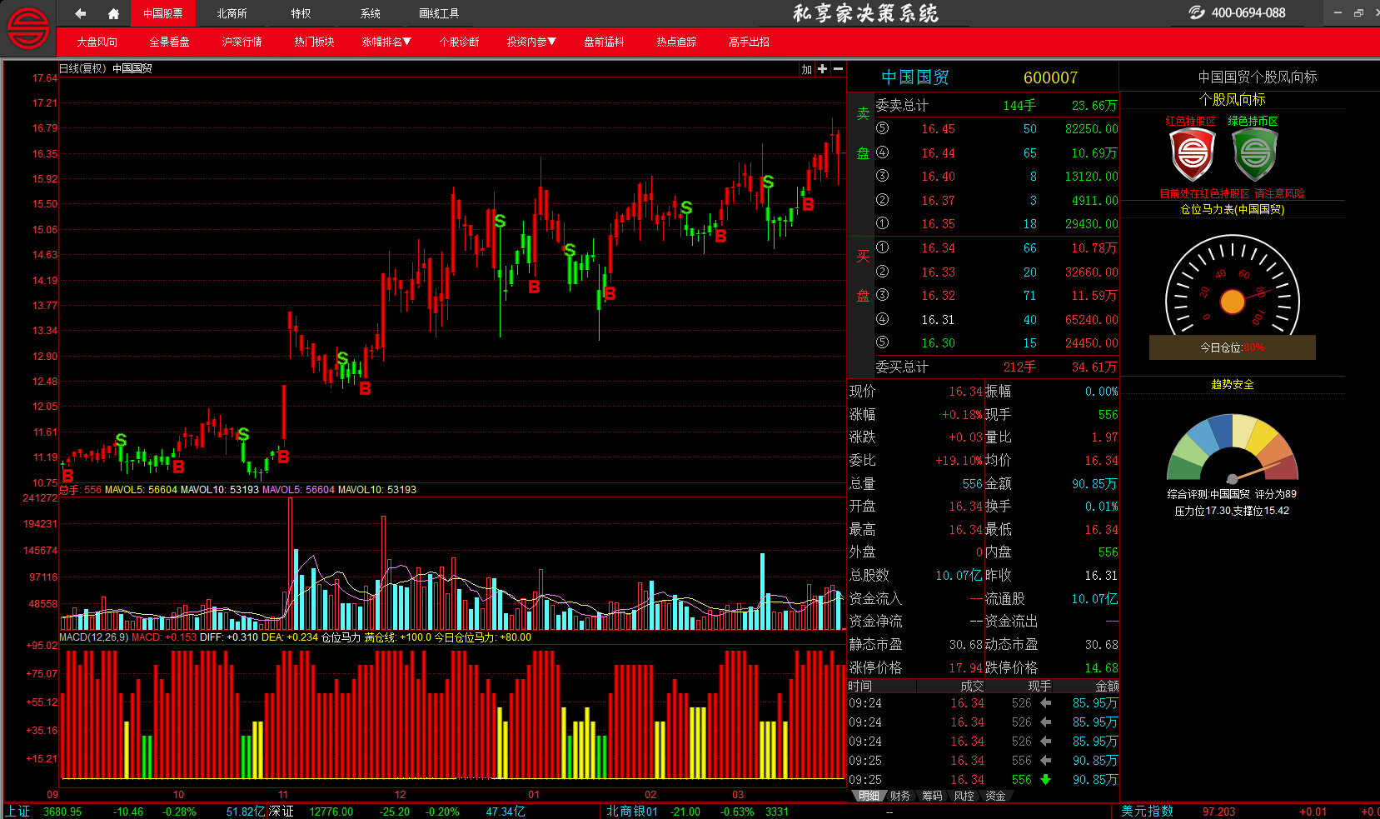This screenshot has height=819, width=1380.
Task: Switch to the 风控 tab
Action: [964, 796]
